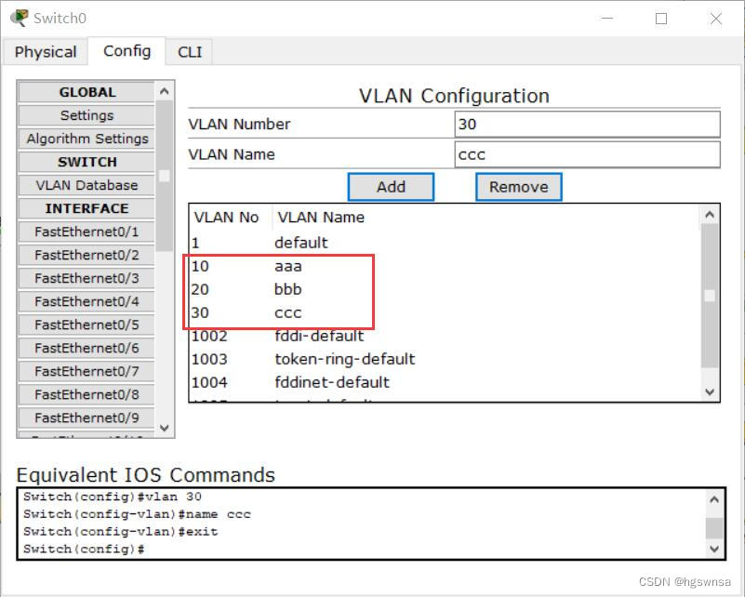Image resolution: width=745 pixels, height=597 pixels.
Task: Click the VLAN Number input field
Action: (587, 124)
